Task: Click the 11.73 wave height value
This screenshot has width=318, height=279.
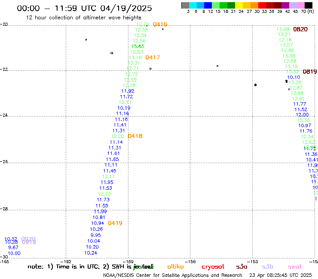Action: (103, 200)
